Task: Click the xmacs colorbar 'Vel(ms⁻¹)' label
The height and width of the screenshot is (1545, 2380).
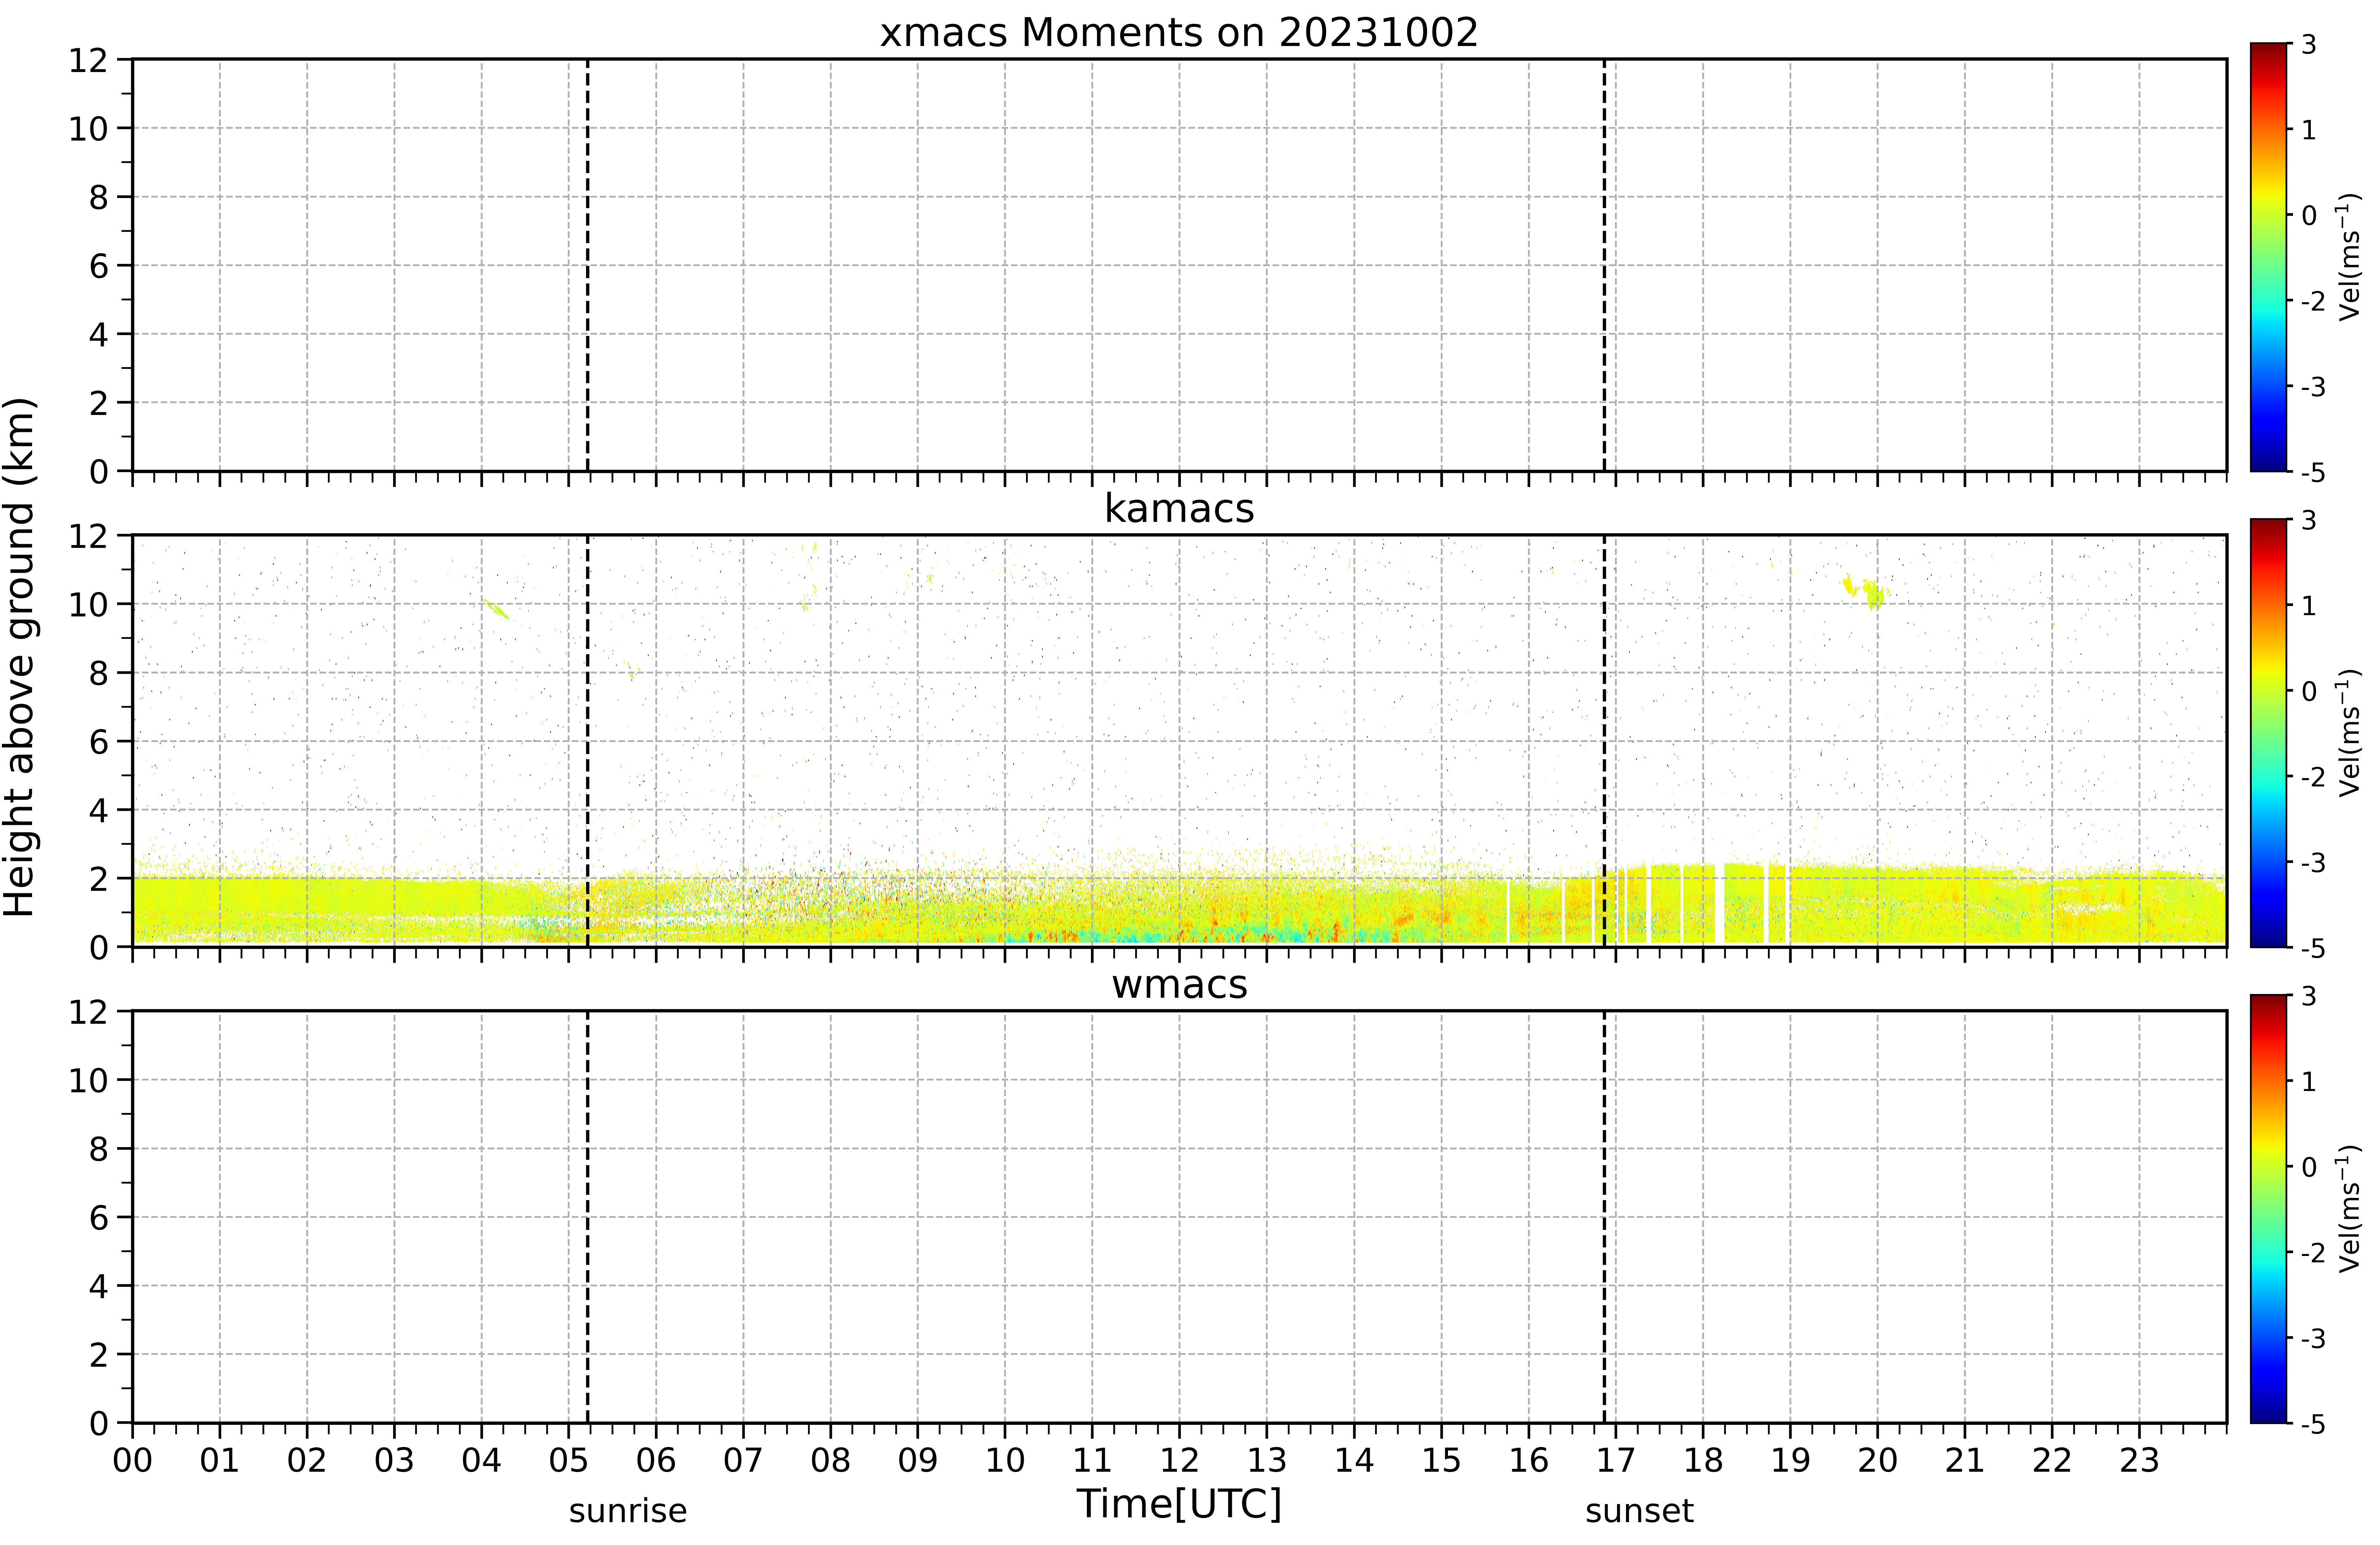Action: coord(2349,257)
